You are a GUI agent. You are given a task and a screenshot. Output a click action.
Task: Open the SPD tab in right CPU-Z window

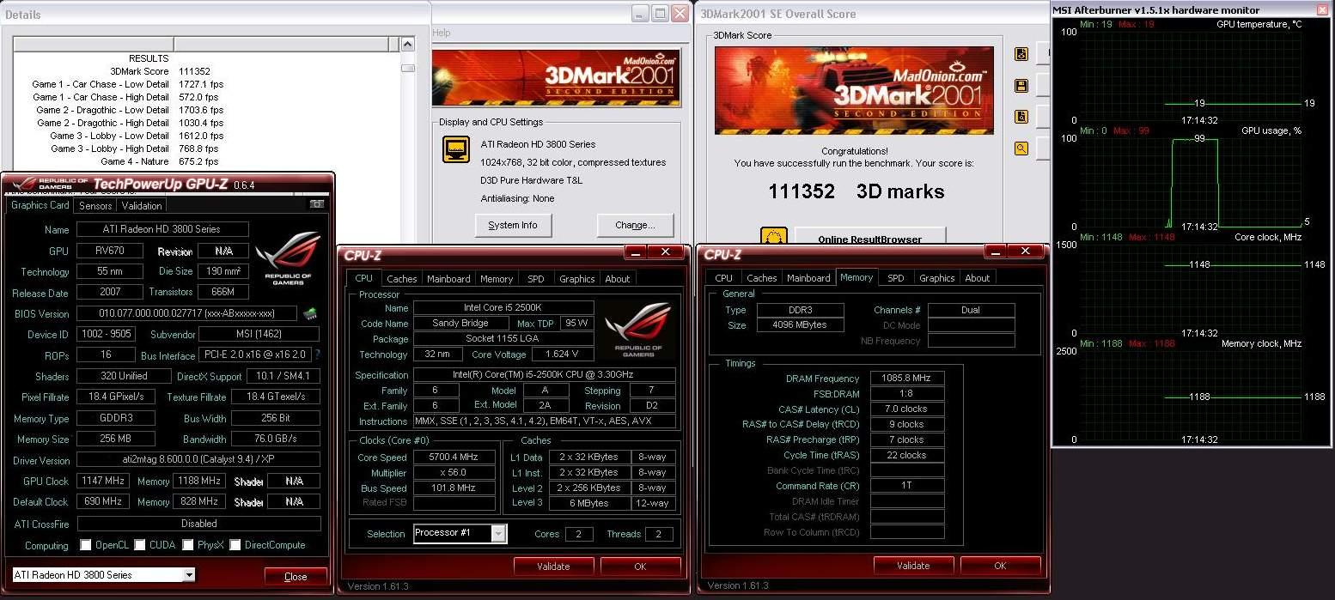895,278
